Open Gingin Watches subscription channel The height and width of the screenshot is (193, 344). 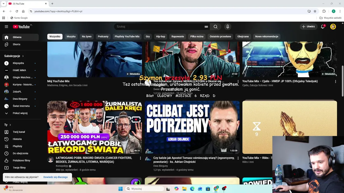(x=20, y=77)
